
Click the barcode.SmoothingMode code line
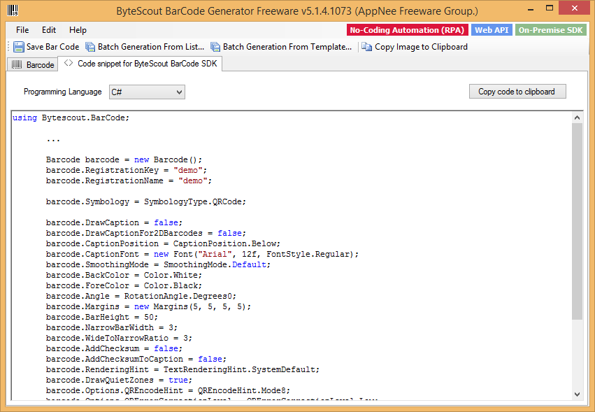158,264
